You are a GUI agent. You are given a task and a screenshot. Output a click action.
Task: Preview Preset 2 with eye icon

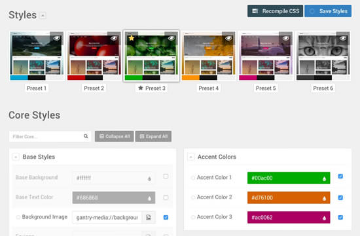(x=114, y=38)
